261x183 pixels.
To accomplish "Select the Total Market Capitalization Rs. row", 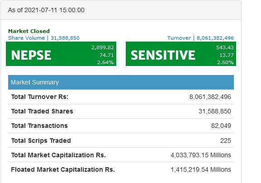I will [121, 155].
